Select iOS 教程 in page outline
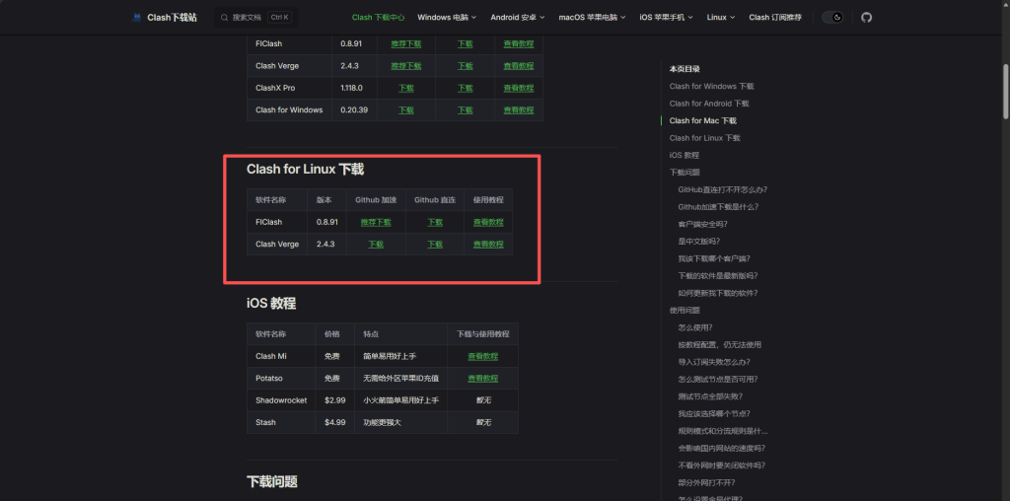Screen dimensions: 1010x501 684,155
